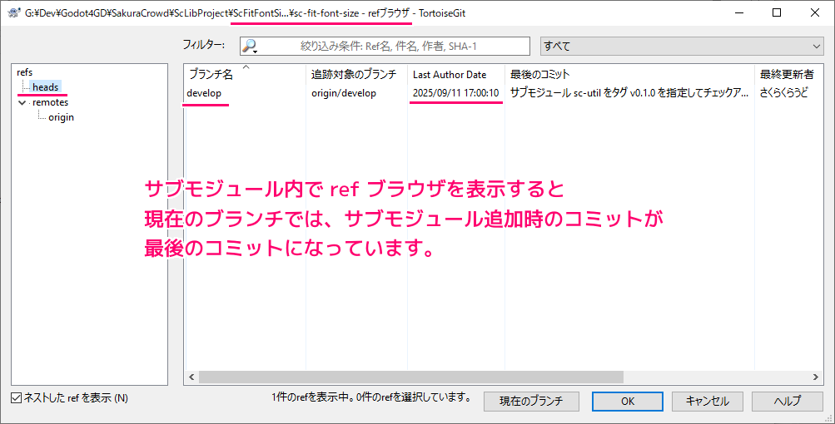Collapse the remotes tree node
835x424 pixels.
click(22, 103)
